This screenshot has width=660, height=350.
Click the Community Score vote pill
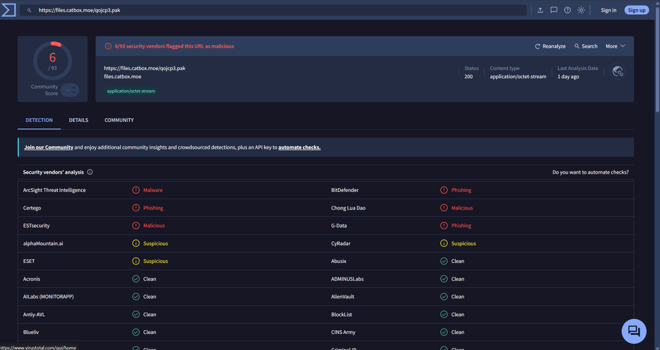coord(70,90)
